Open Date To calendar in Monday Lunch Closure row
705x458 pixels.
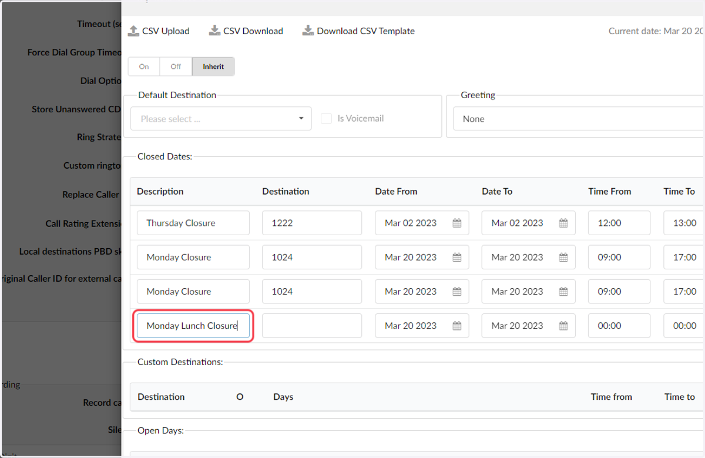563,326
